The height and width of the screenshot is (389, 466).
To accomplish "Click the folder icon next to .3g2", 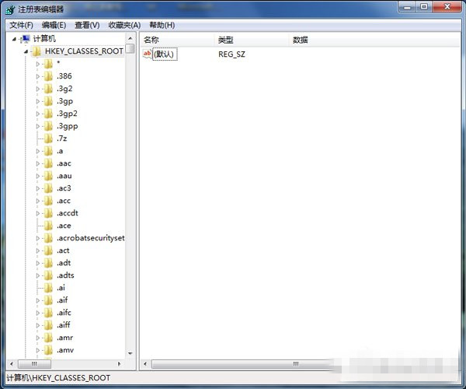I will click(48, 89).
